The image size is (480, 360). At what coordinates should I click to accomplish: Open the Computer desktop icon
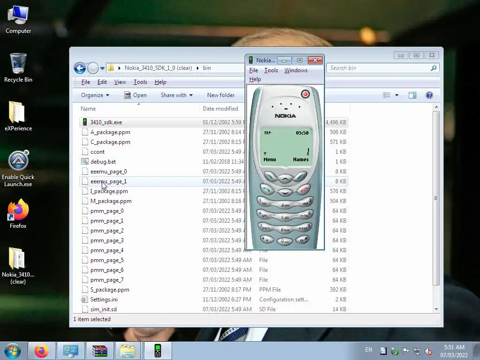tap(18, 19)
